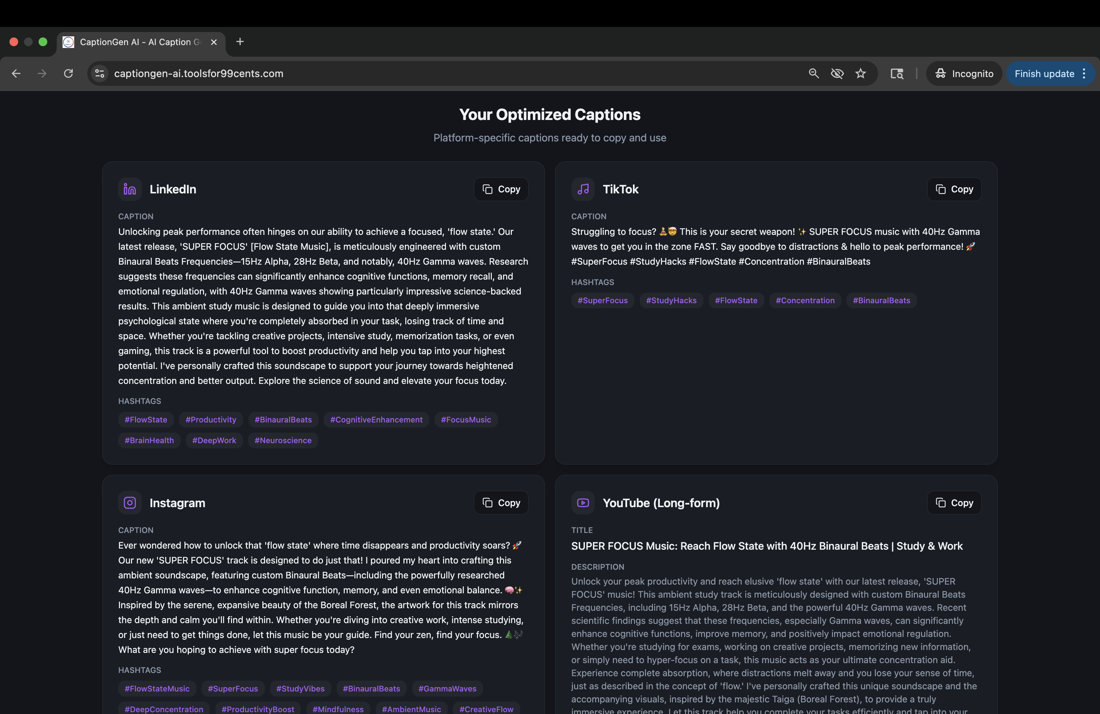The height and width of the screenshot is (714, 1100).
Task: Copy the LinkedIn caption
Action: (x=501, y=189)
